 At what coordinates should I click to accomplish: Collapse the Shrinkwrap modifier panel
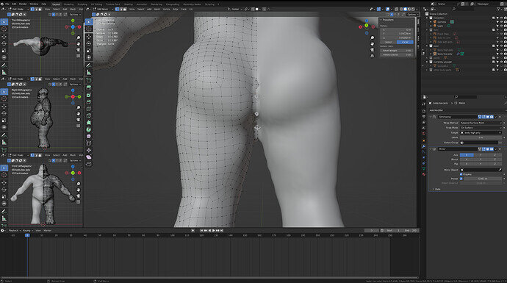431,117
